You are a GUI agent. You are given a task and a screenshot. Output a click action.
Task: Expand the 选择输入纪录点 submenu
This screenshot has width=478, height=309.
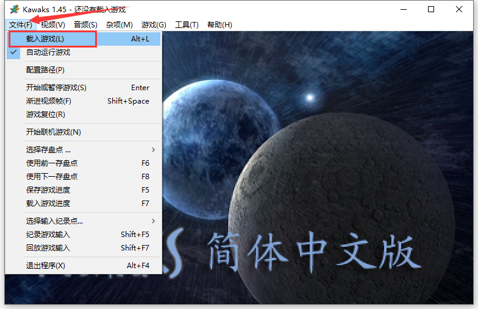(x=55, y=221)
